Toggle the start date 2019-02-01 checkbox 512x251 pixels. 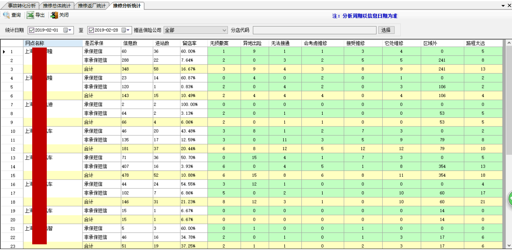point(31,30)
